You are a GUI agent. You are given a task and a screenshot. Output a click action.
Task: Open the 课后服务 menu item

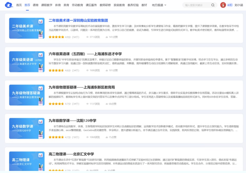tap(91, 5)
